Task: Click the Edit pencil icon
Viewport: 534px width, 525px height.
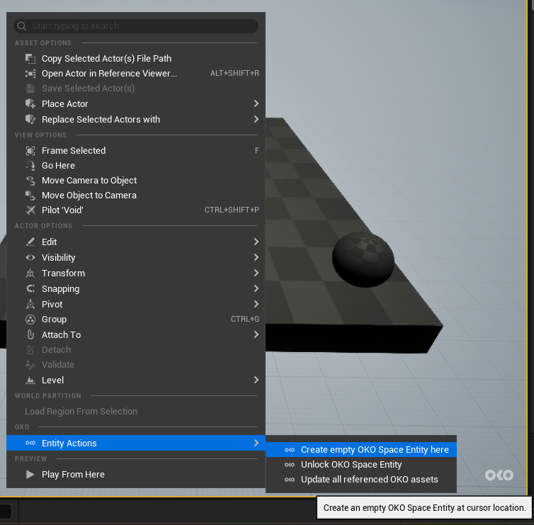Action: click(30, 242)
